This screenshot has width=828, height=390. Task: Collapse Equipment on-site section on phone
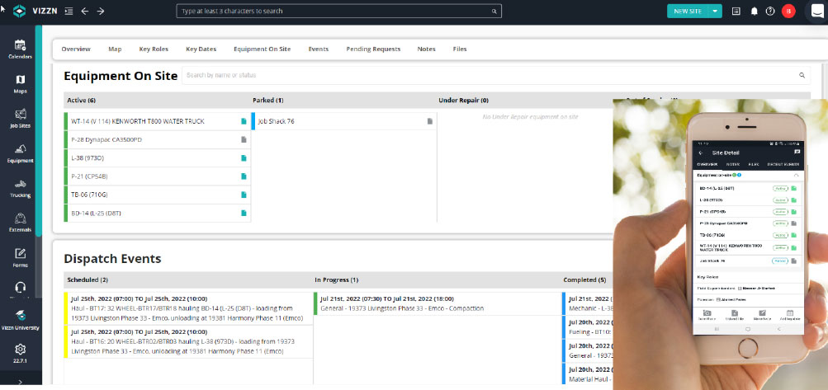pyautogui.click(x=796, y=175)
